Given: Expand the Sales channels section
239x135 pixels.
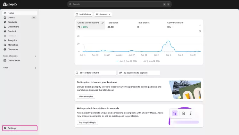Looking at the screenshot, I should point(35,56).
